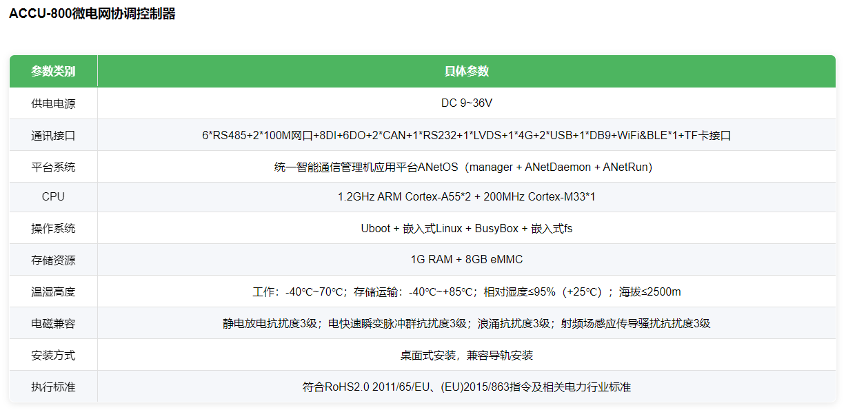Click the 存储资源 row label
This screenshot has width=846, height=410.
click(53, 260)
